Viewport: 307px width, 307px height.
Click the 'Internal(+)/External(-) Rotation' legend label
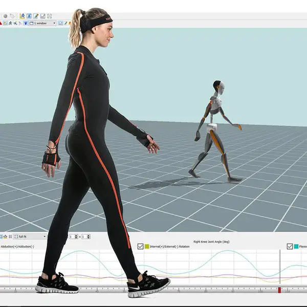tap(170, 247)
